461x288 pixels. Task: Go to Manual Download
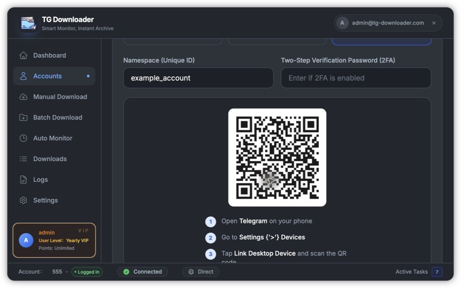click(x=54, y=97)
